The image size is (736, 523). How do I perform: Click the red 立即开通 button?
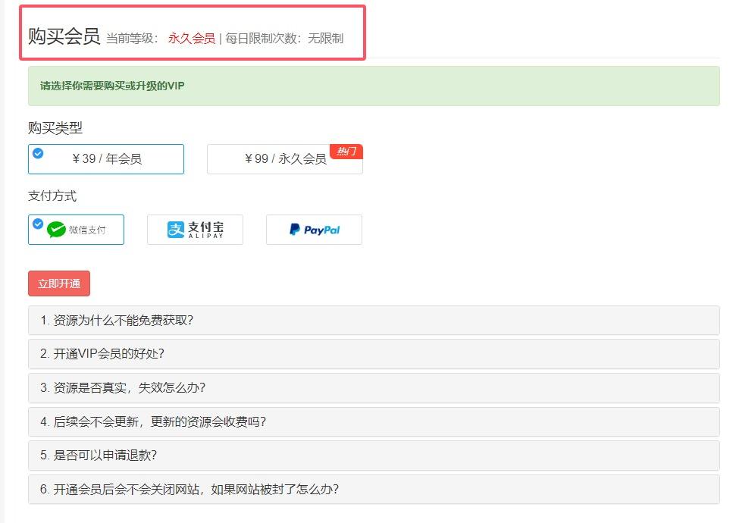point(59,283)
